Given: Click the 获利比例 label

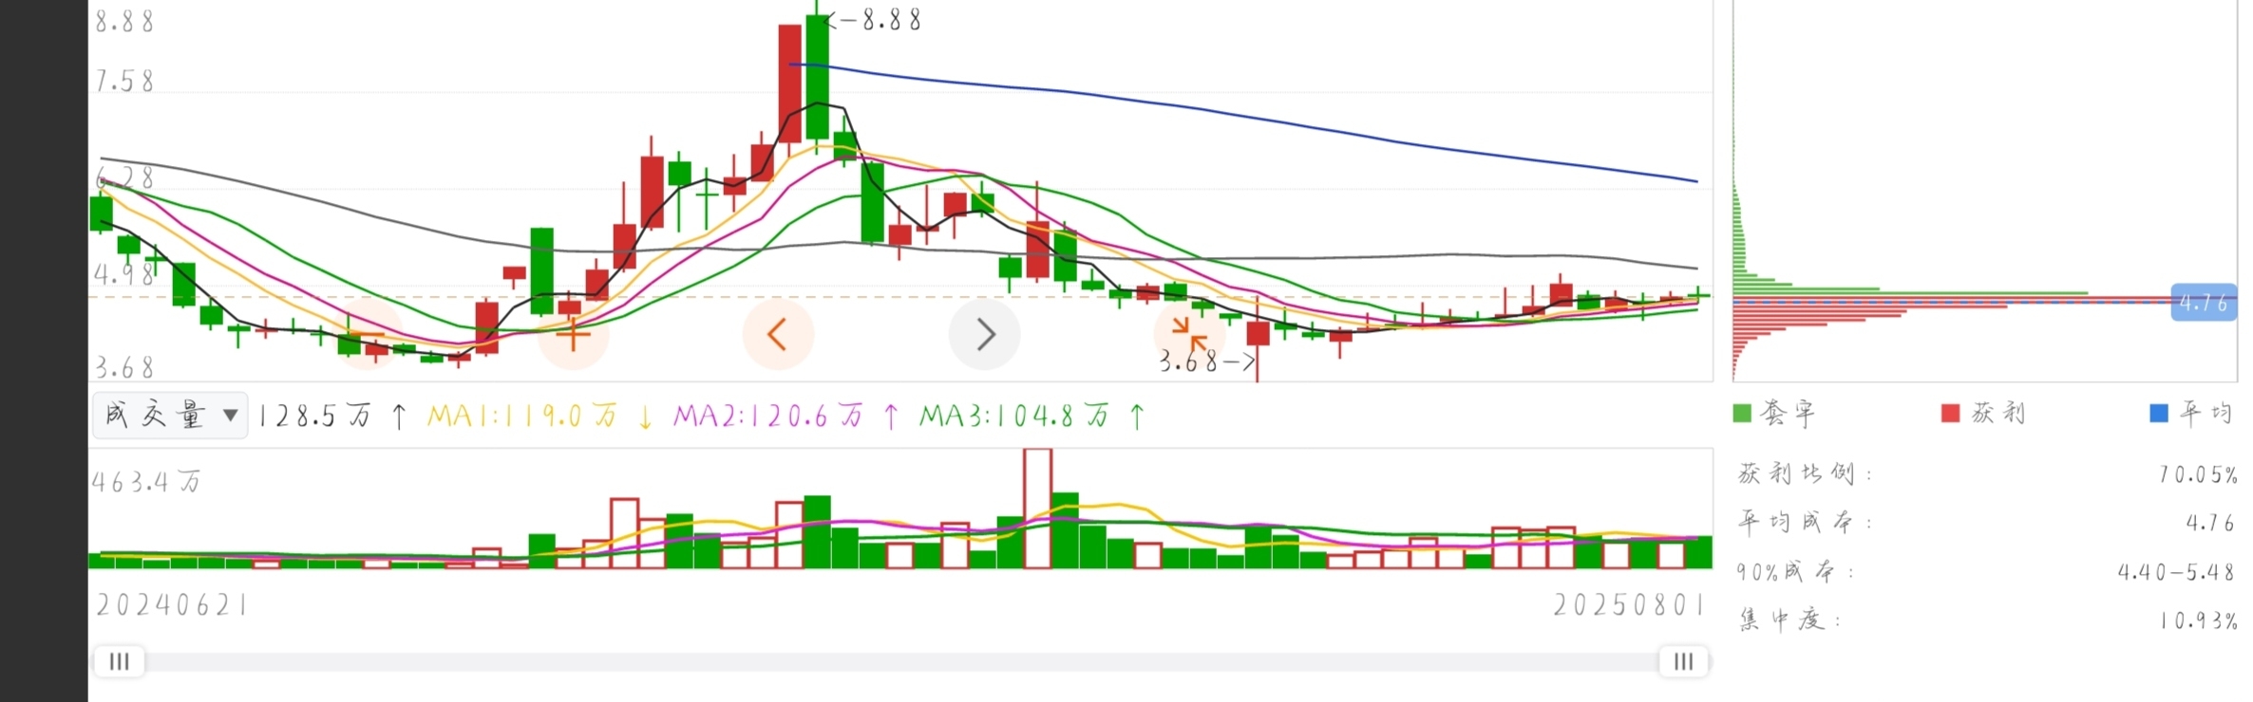Looking at the screenshot, I should point(1805,473).
